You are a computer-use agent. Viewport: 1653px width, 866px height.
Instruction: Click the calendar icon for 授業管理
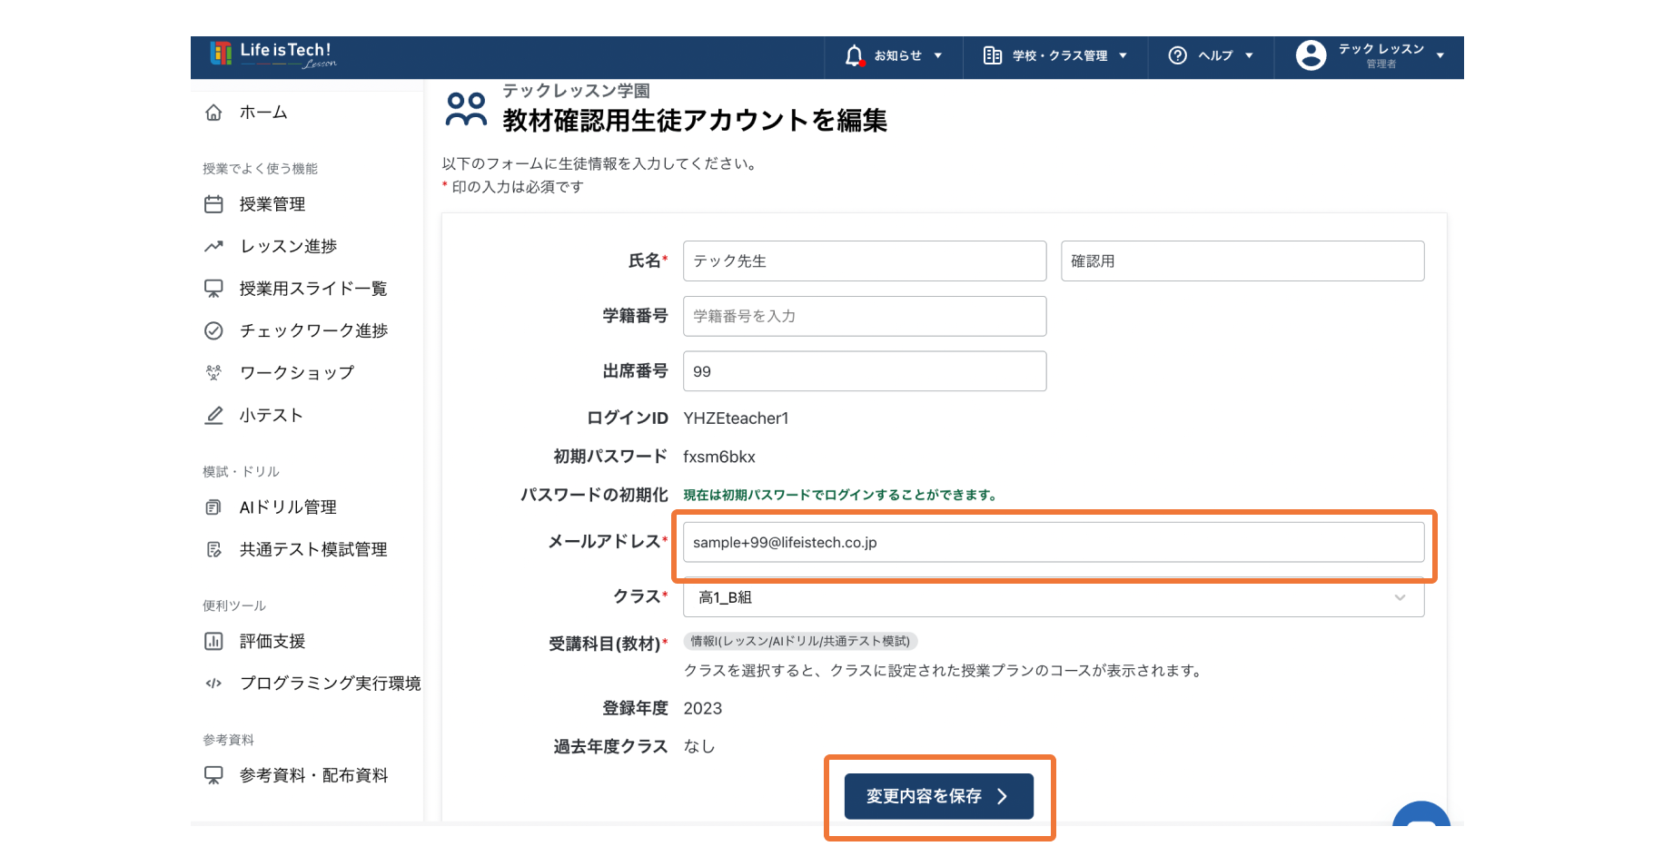[x=213, y=204]
